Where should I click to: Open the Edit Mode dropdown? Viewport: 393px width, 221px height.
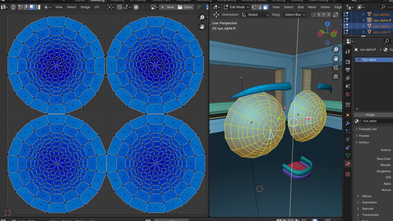coord(236,7)
